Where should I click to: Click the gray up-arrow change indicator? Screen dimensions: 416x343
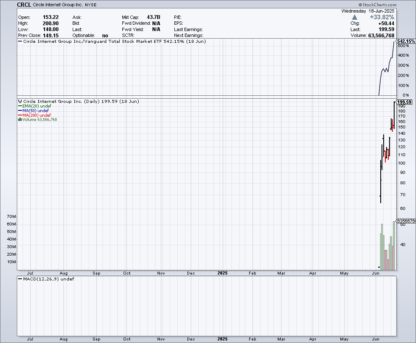pyautogui.click(x=355, y=17)
